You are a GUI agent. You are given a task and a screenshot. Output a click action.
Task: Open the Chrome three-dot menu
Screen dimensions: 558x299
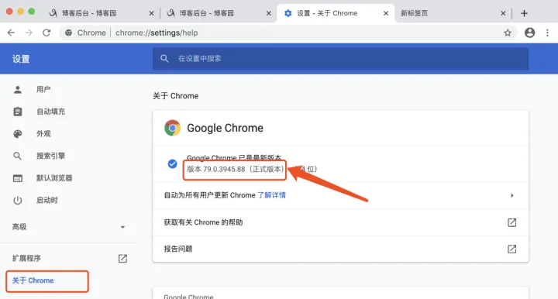(547, 33)
